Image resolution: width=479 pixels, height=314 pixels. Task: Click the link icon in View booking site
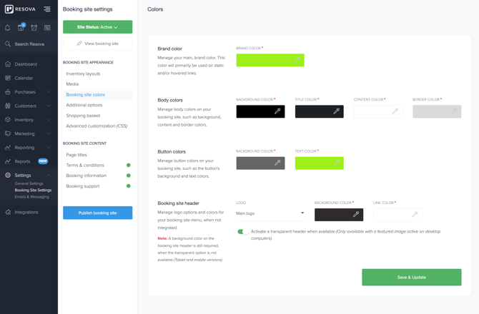[x=79, y=44]
